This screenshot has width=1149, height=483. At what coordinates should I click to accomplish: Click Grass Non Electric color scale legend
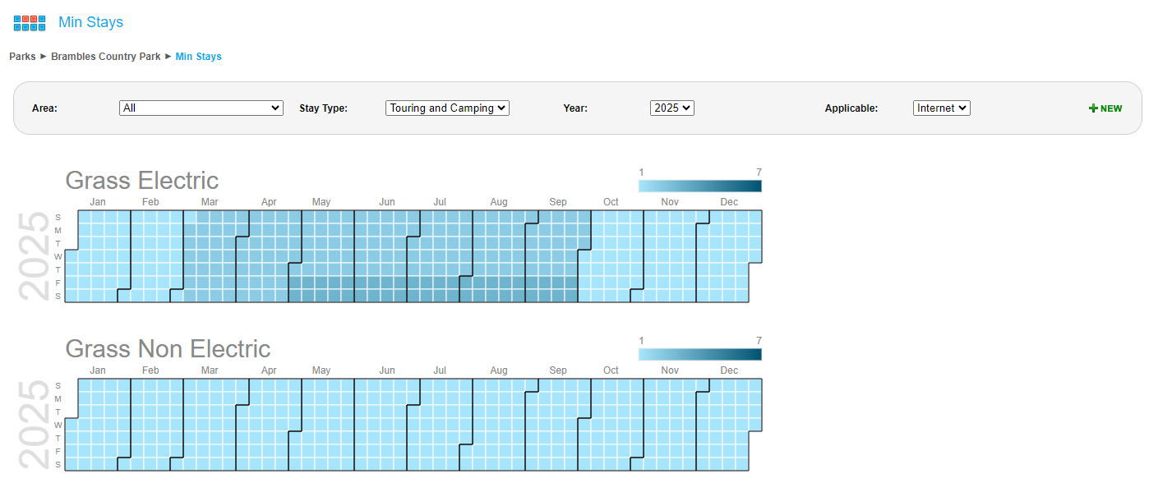click(699, 354)
